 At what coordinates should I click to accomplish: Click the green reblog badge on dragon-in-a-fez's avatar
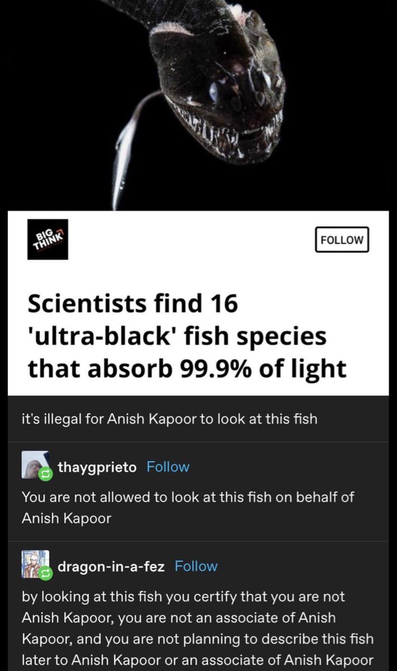tap(45, 574)
